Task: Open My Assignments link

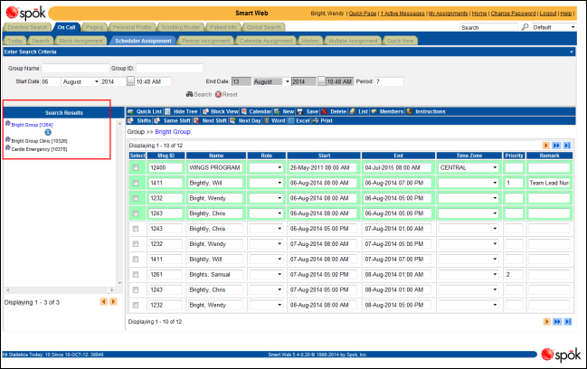Action: pos(448,13)
